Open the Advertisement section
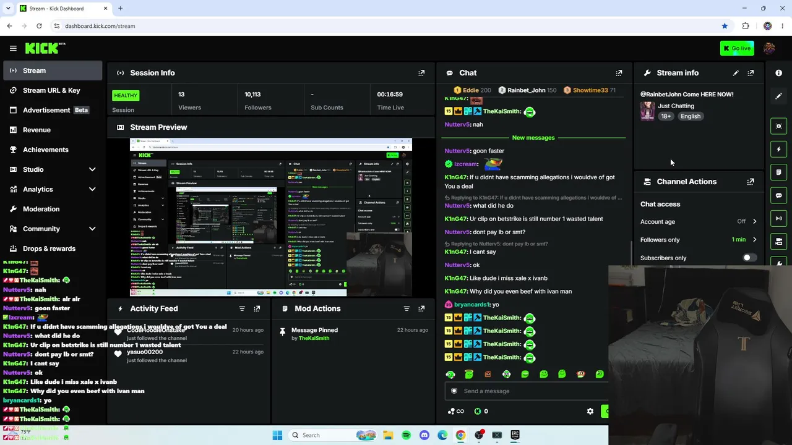792x445 pixels. pos(53,110)
